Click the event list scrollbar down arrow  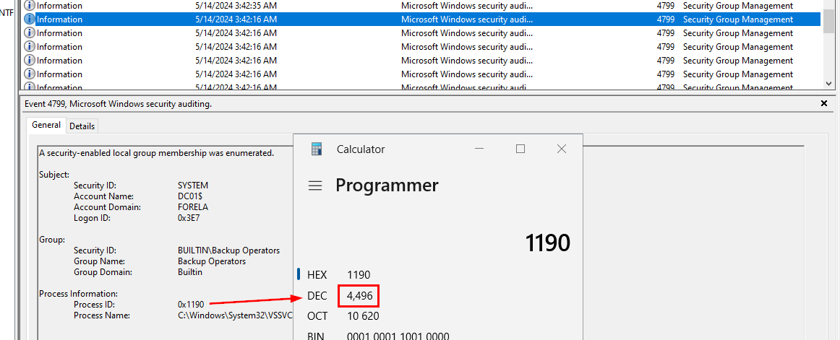[828, 84]
